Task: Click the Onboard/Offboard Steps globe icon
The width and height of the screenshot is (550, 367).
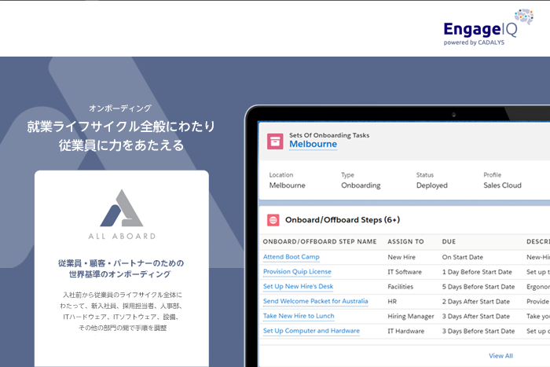Action: (x=273, y=220)
